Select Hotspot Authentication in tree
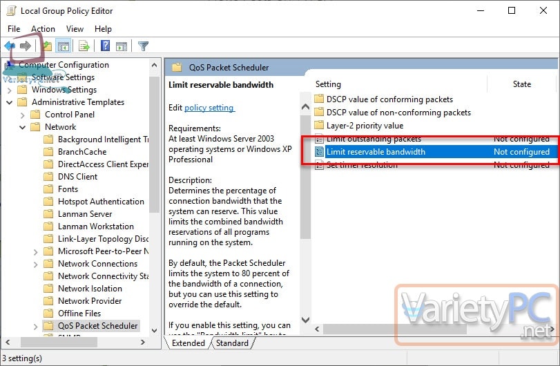Image resolution: width=560 pixels, height=366 pixels. (x=101, y=202)
